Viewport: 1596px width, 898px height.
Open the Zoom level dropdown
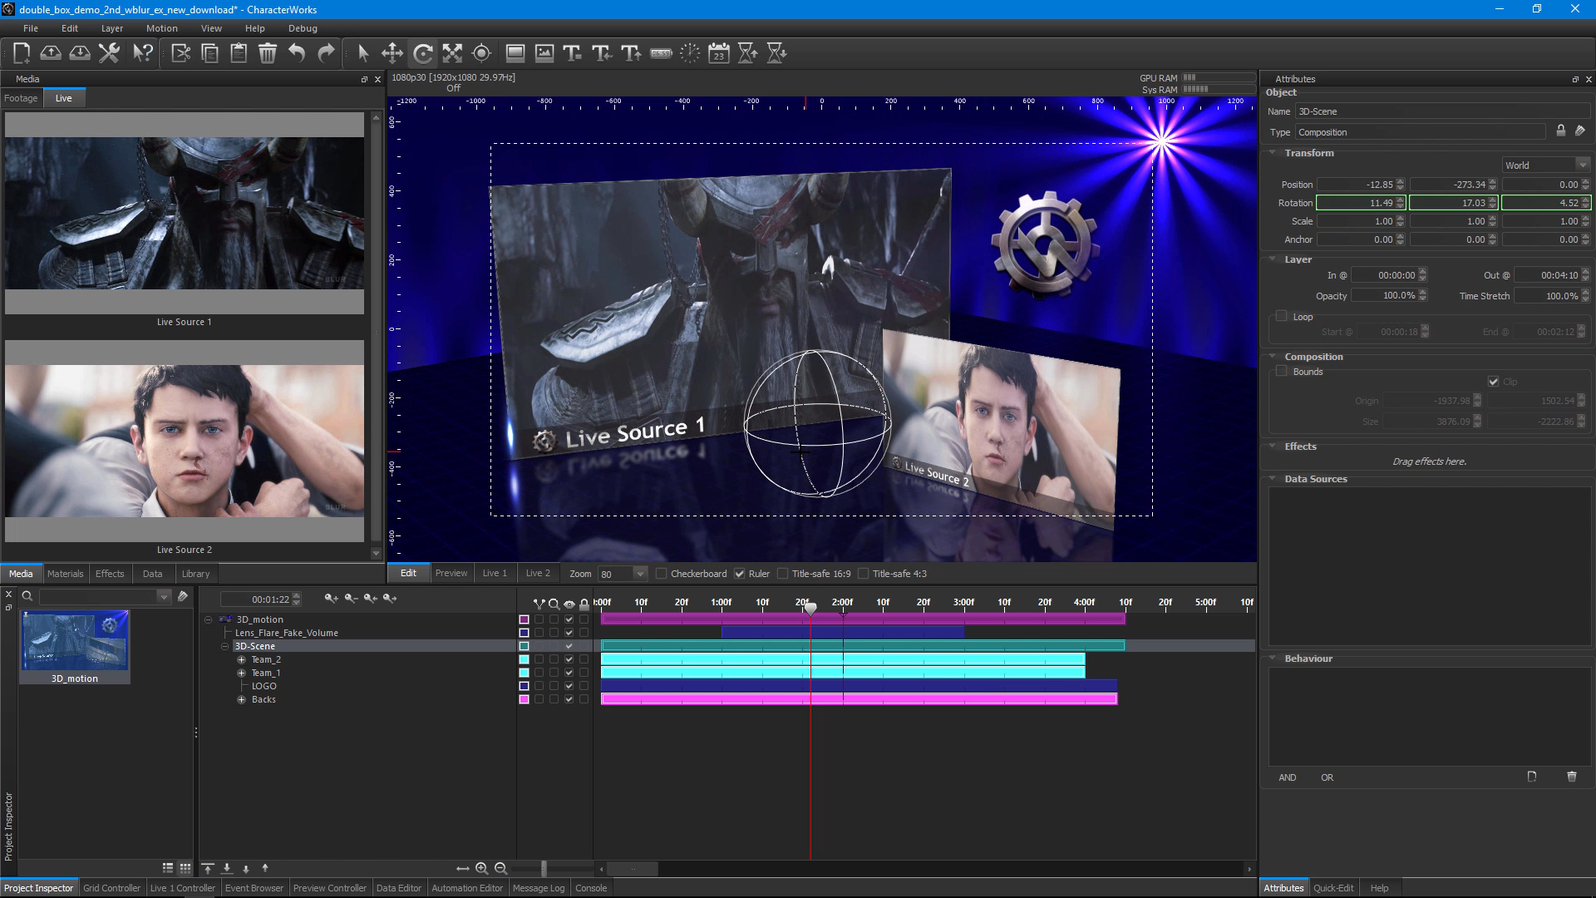point(640,574)
